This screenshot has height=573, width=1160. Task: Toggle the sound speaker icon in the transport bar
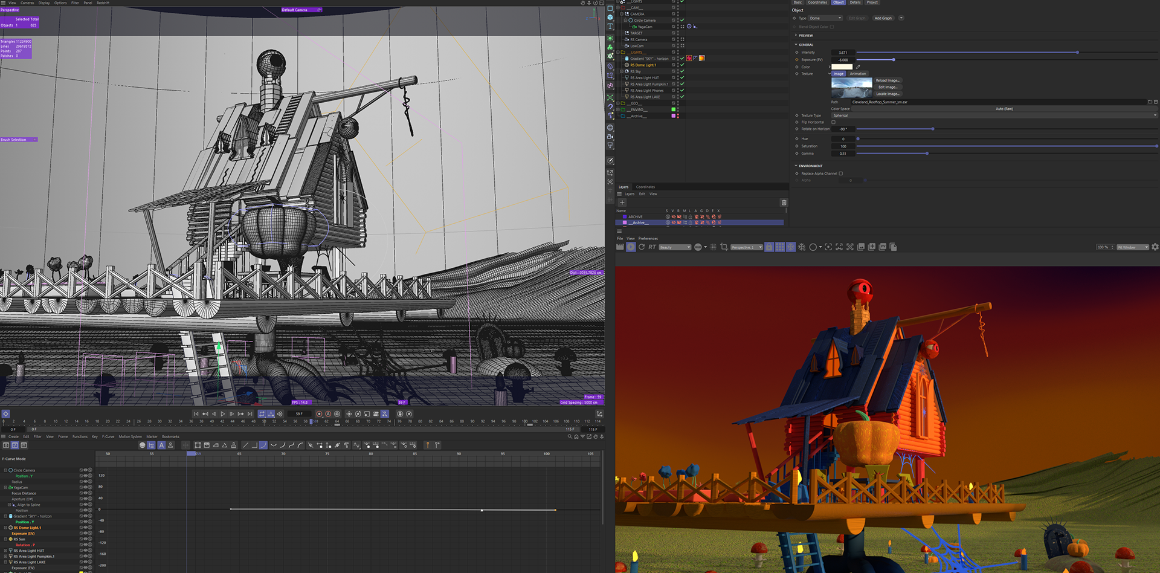[x=280, y=414]
